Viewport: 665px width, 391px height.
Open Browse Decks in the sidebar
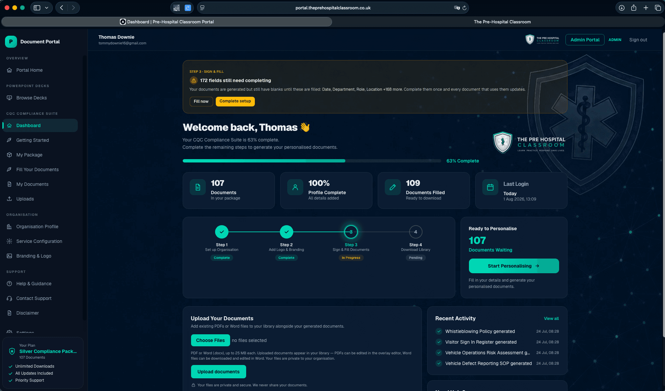40,98
